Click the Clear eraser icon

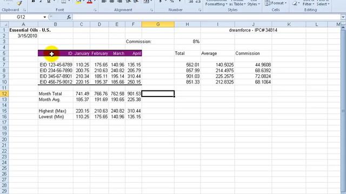click(x=295, y=3)
